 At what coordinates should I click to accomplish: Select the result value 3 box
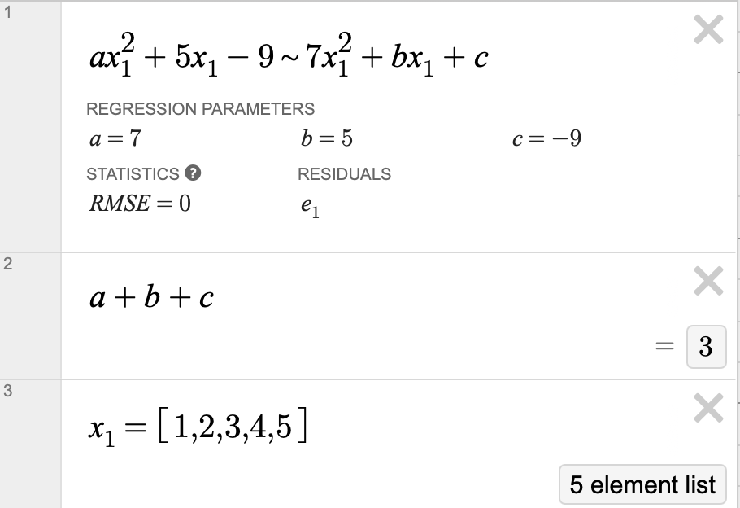(x=706, y=346)
